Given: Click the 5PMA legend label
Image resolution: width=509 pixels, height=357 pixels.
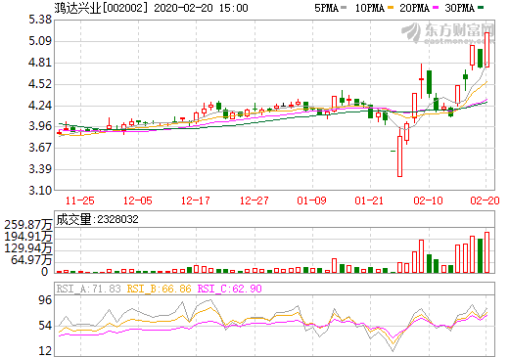Looking at the screenshot, I should 326,8.
